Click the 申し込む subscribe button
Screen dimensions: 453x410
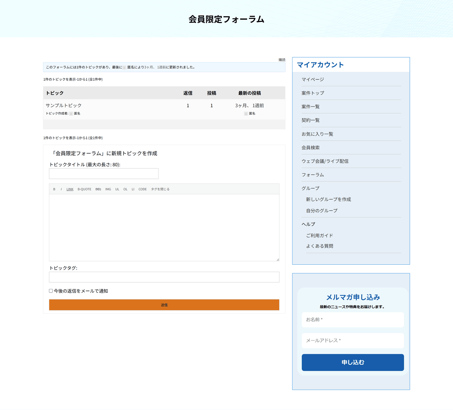[353, 362]
